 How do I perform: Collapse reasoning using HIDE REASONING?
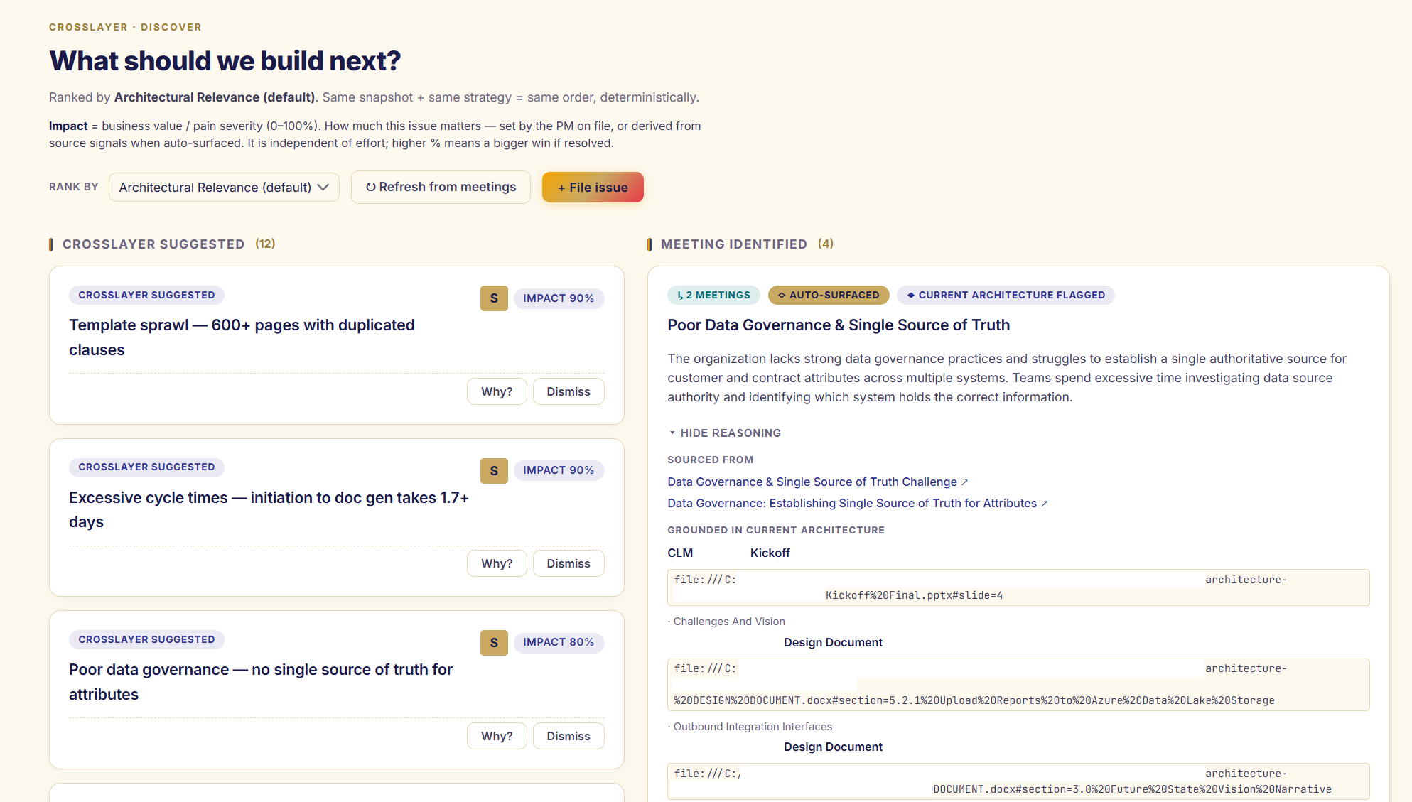coord(725,433)
